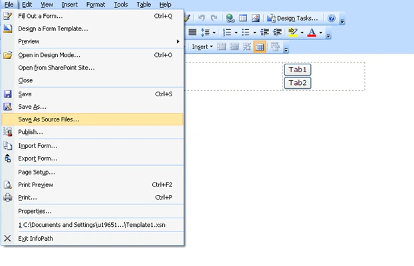Click the Help question mark icon
The height and width of the screenshot is (266, 414).
click(332, 18)
